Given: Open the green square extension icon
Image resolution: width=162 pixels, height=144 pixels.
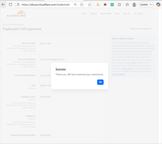Looking at the screenshot, I should [112, 5].
